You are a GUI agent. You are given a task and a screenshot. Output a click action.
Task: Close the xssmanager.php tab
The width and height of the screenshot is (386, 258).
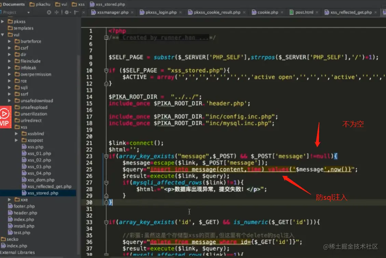tap(132, 12)
